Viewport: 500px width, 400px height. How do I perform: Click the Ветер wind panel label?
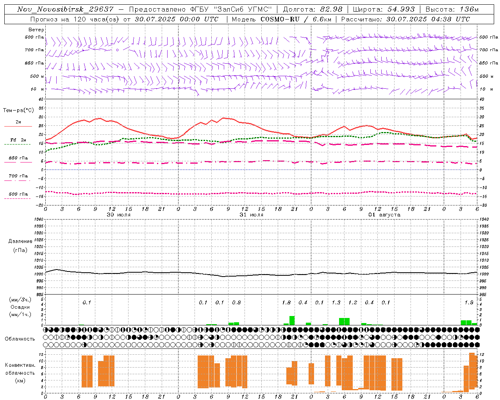(36, 30)
